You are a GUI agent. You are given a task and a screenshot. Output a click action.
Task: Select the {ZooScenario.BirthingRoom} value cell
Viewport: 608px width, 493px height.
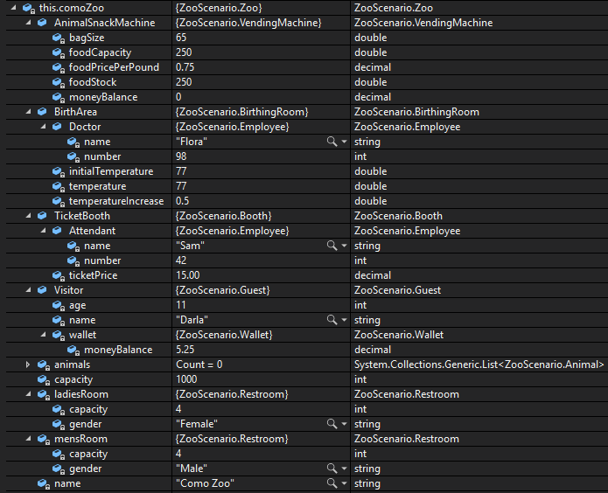[x=242, y=112]
